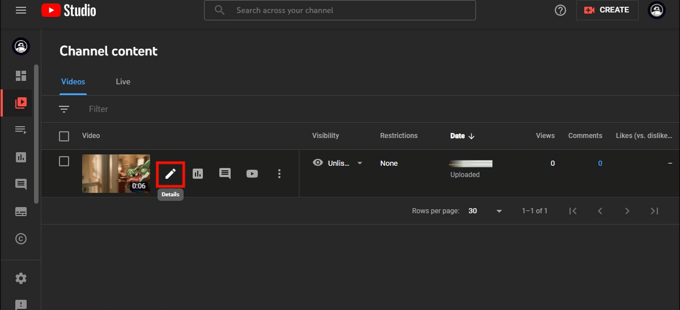
Task: Click the channel avatar in sidebar
Action: pos(21,47)
